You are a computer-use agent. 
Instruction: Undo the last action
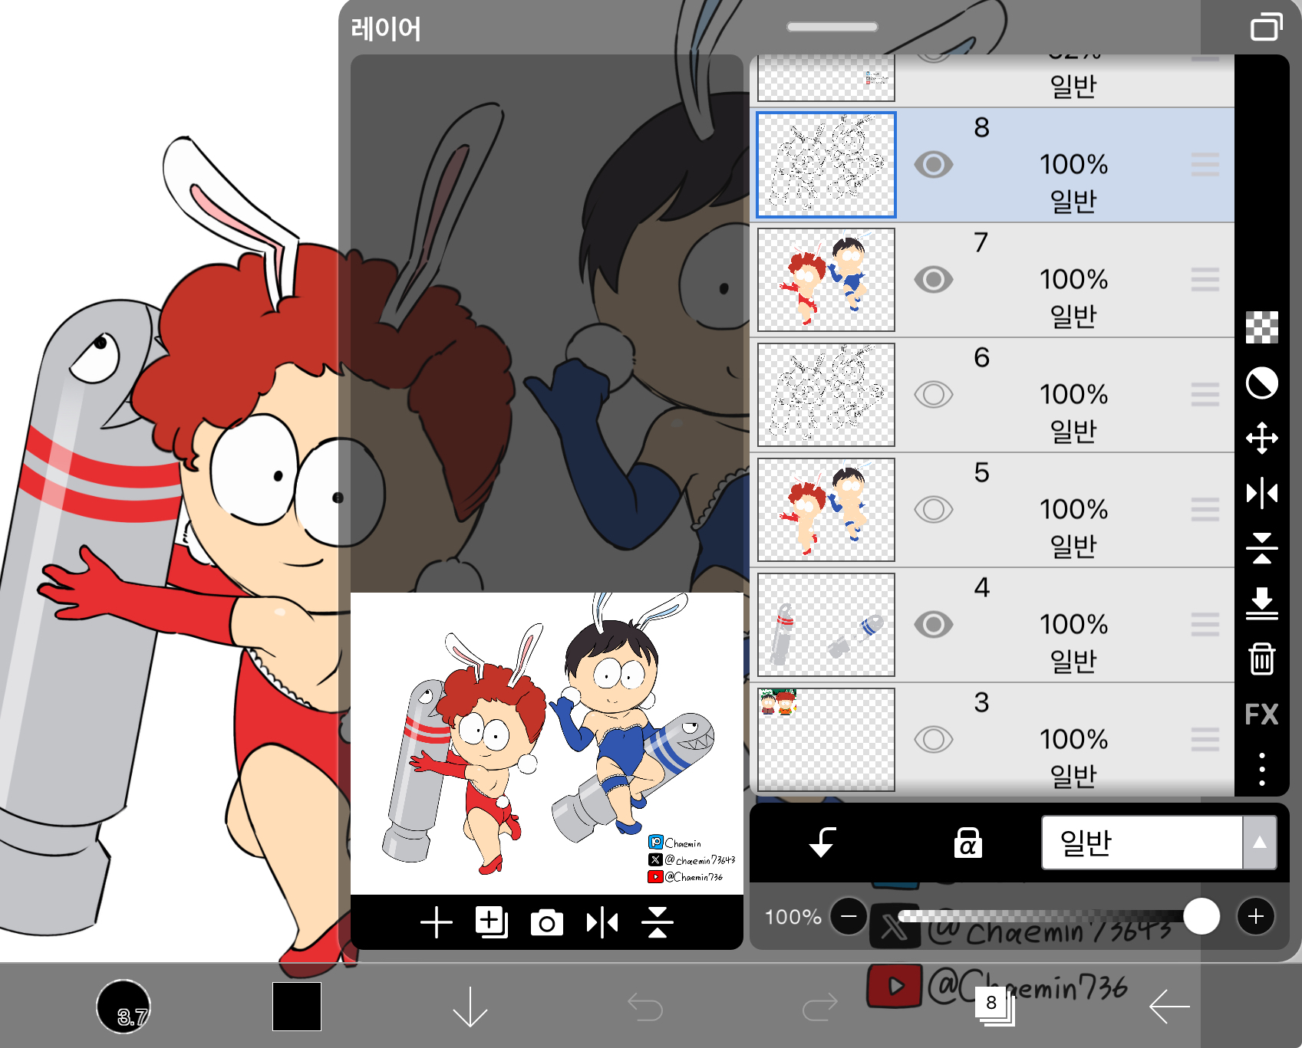tap(644, 1007)
